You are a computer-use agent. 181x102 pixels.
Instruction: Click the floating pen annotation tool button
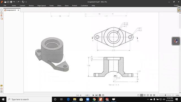[176, 41]
